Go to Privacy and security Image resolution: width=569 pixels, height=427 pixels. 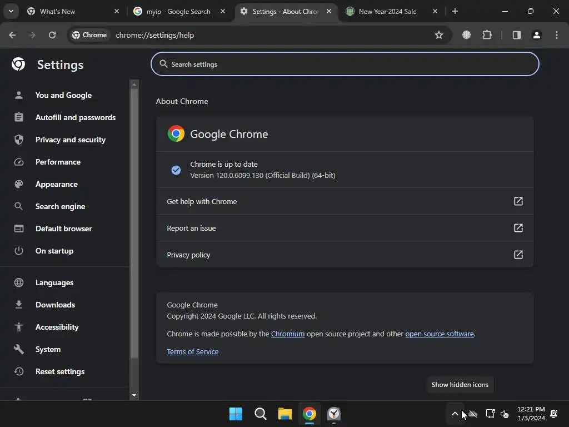click(71, 140)
